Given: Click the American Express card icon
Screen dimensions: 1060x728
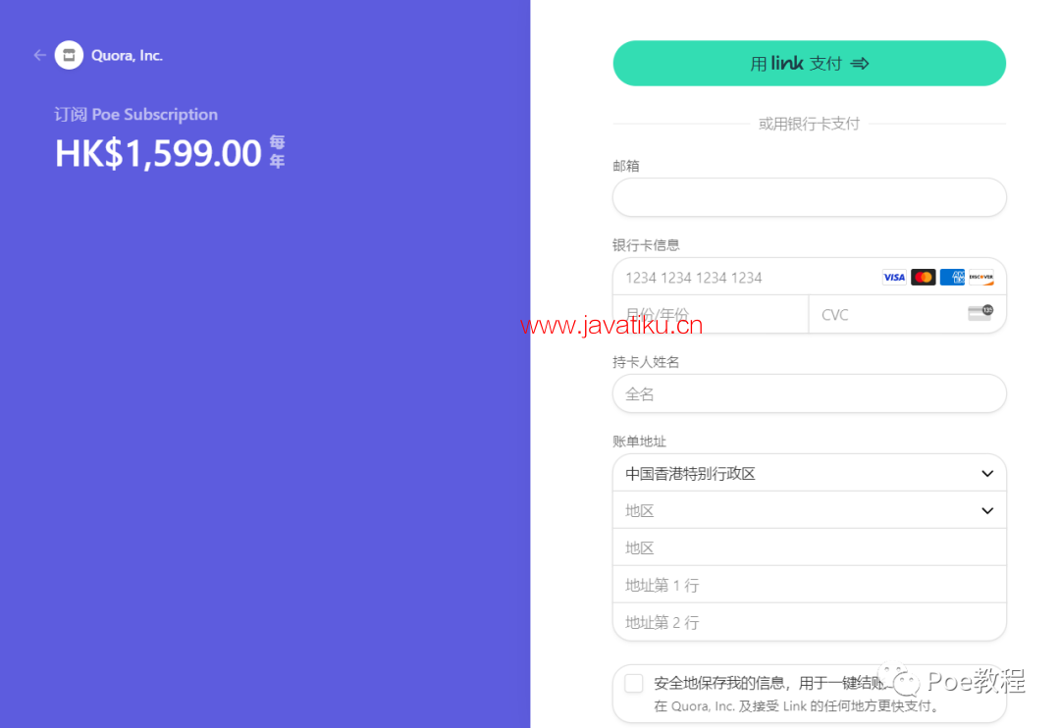Looking at the screenshot, I should click(x=952, y=277).
